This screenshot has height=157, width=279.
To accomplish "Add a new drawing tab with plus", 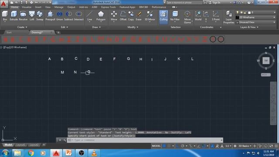I will (58, 33).
